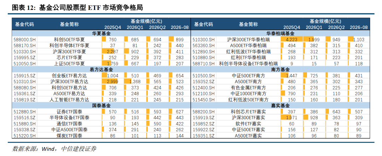Click the 华夏基金 section header

pyautogui.click(x=102, y=33)
